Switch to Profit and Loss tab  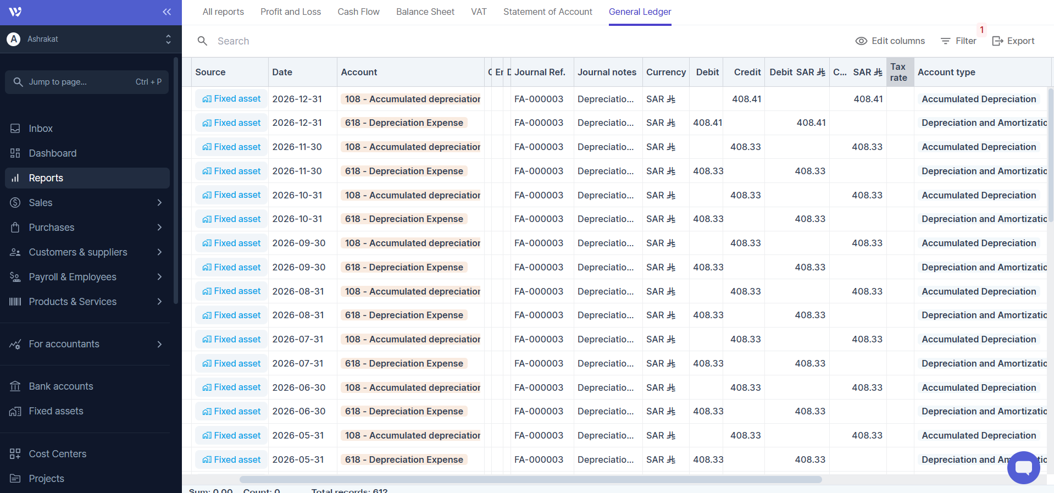pyautogui.click(x=290, y=12)
